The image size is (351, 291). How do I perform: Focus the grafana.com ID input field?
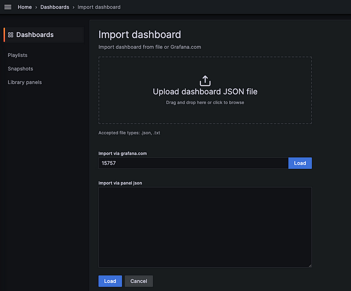click(193, 163)
